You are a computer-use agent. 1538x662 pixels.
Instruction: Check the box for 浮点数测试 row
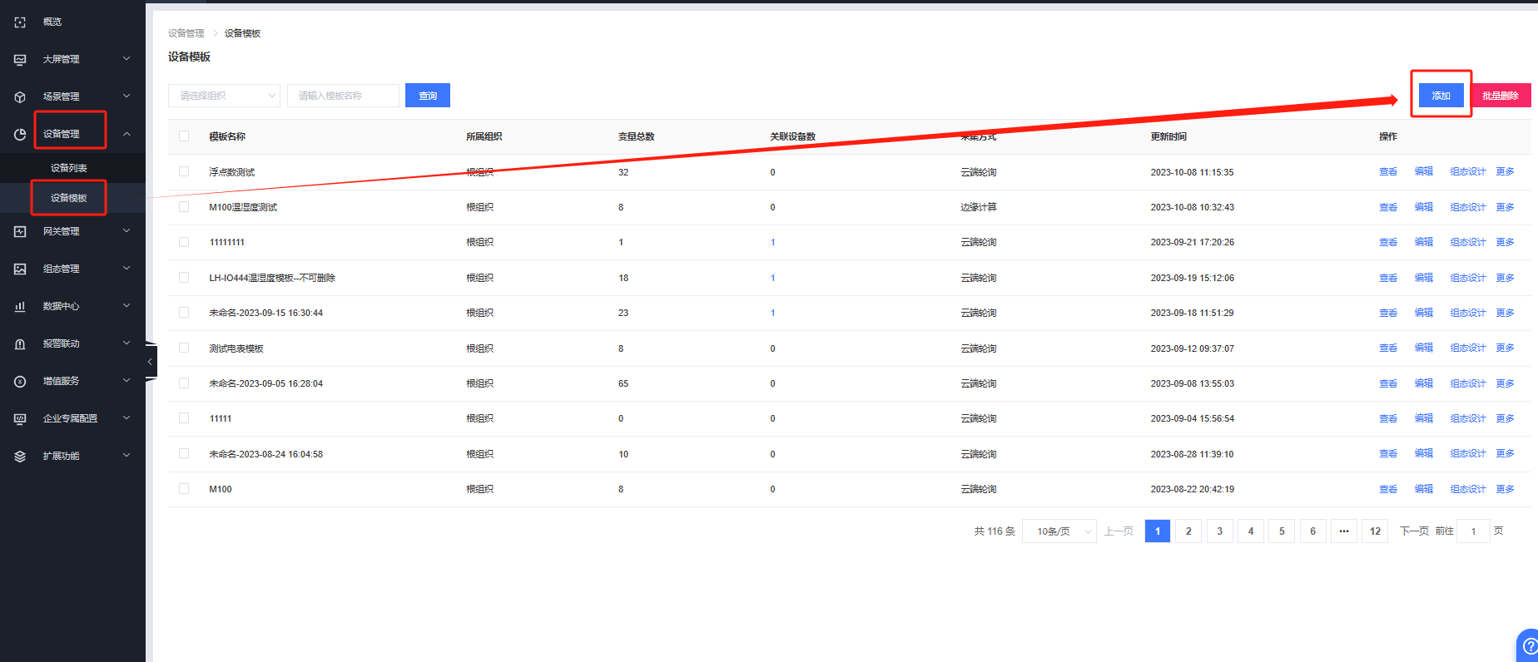(x=184, y=172)
